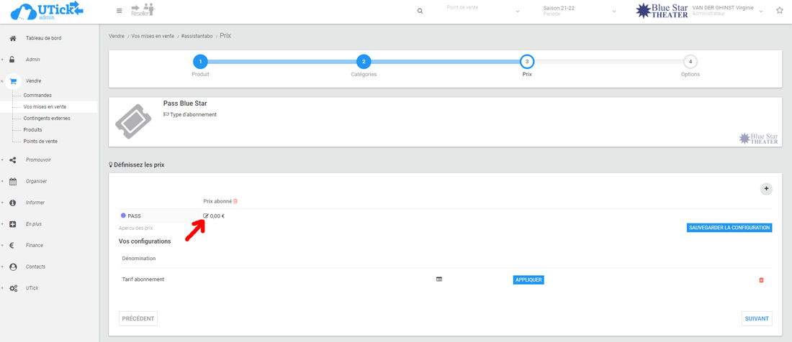Click the search magnifier icon
The image size is (792, 342).
(420, 11)
